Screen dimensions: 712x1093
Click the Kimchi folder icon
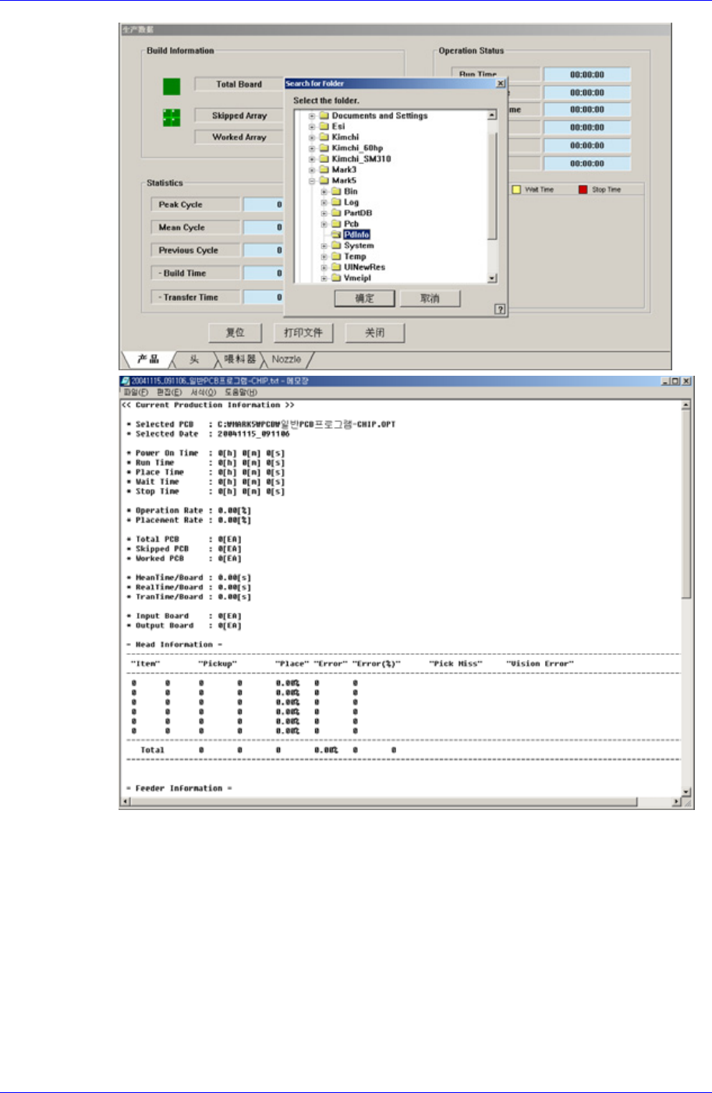point(324,137)
